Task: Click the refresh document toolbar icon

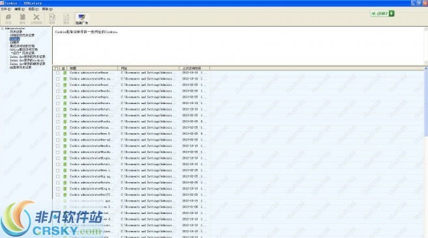Action: 52,18
